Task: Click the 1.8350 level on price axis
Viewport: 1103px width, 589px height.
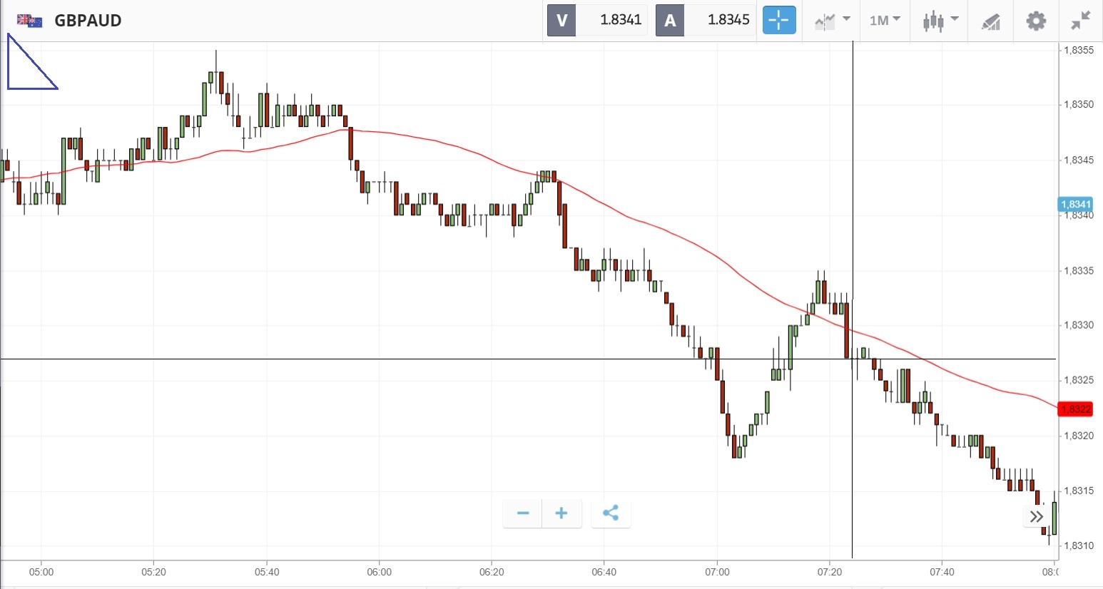Action: click(x=1078, y=105)
